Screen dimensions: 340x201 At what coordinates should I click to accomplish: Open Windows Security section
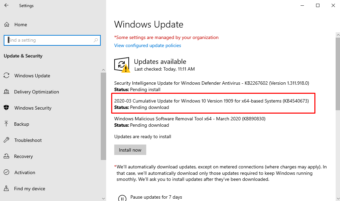33,108
